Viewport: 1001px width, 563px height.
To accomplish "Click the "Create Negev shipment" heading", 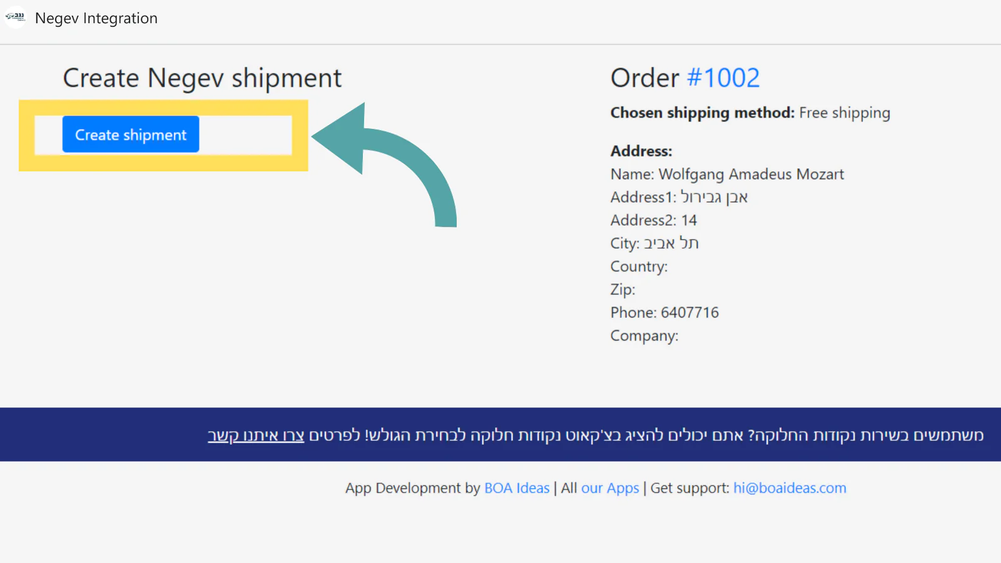I will tap(202, 78).
